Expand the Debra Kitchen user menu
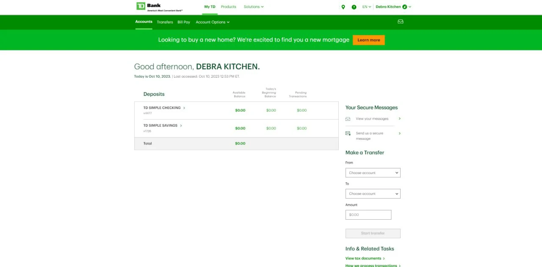Viewport: 542px width, 267px height. point(393,7)
